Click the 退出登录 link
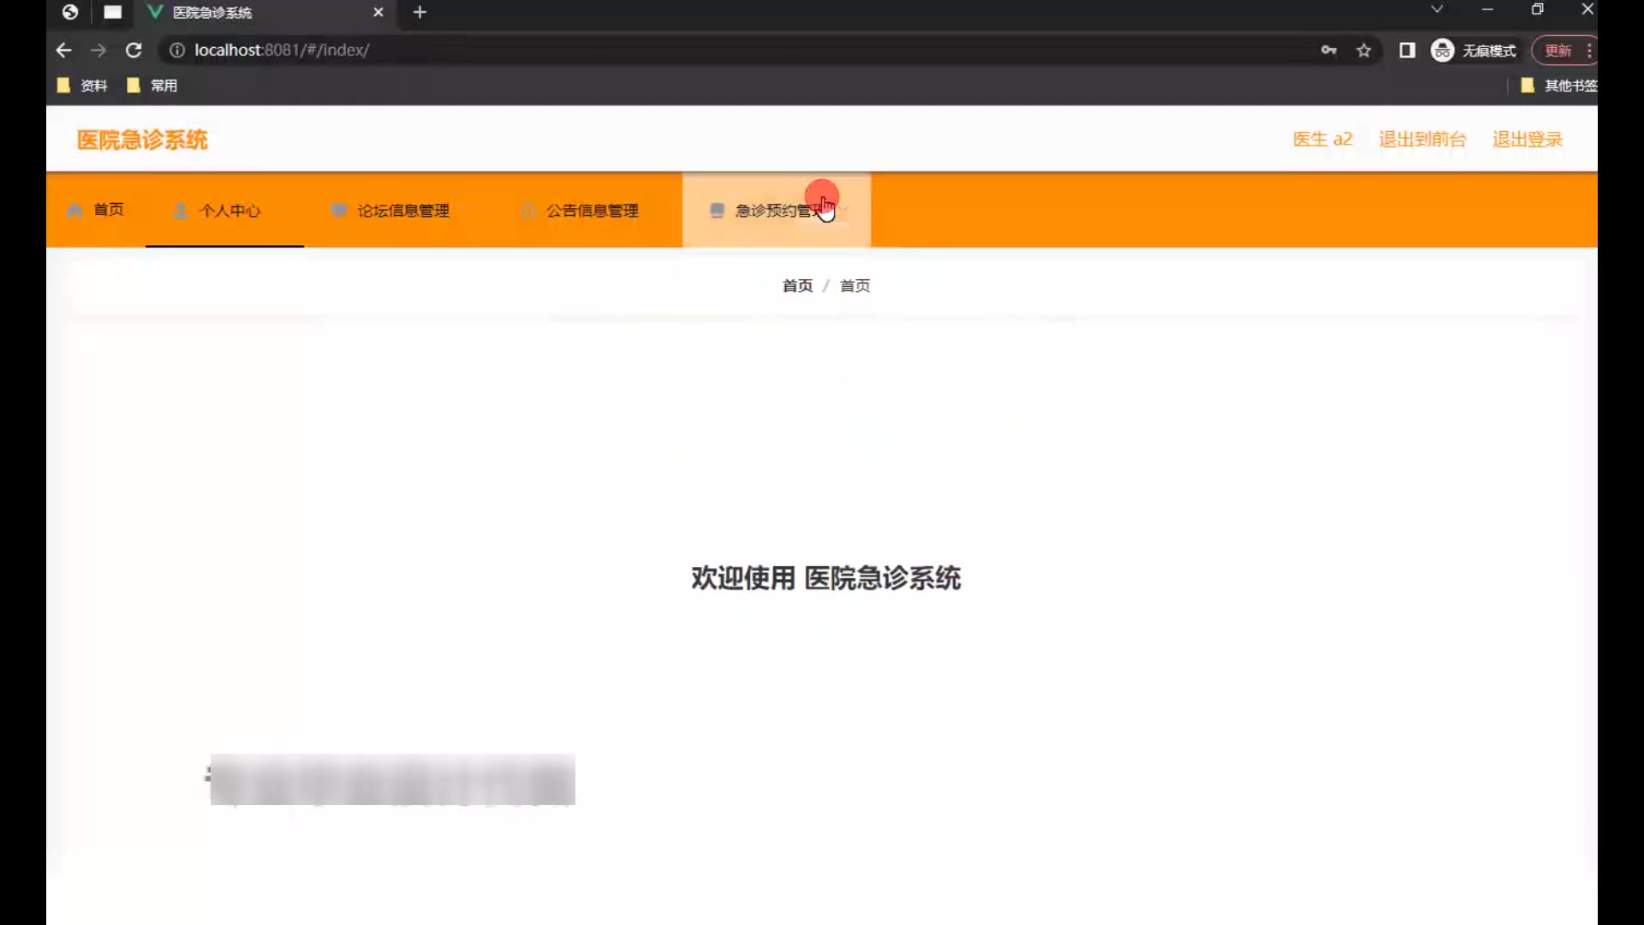The image size is (1644, 925). (1527, 140)
